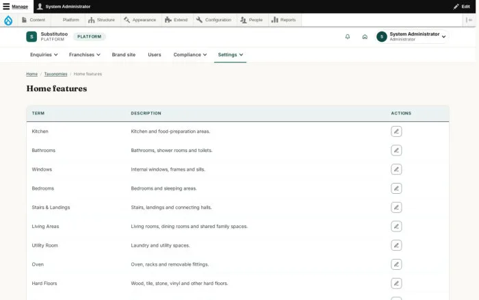Edit the Windows term

pos(396,169)
